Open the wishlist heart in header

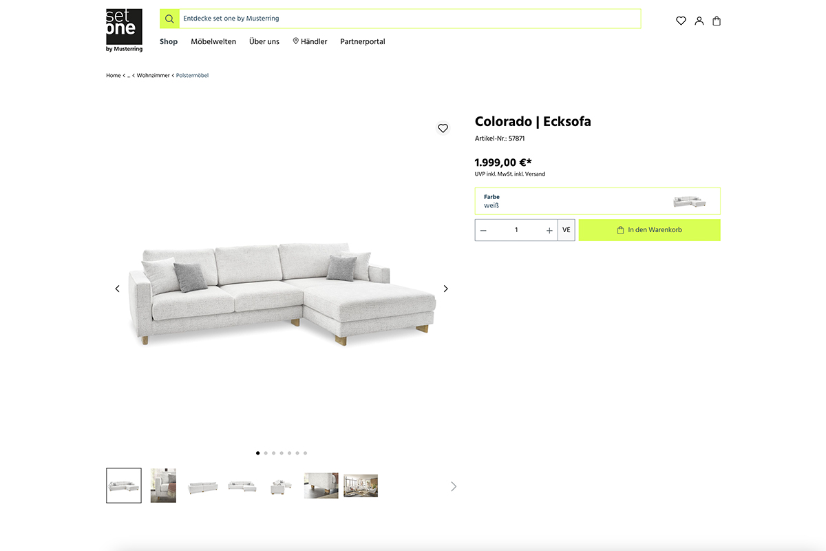[x=681, y=21]
